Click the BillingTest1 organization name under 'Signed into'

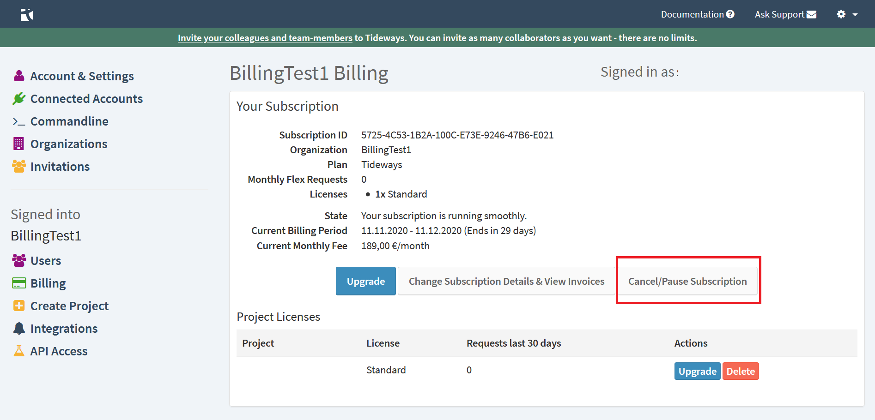[46, 235]
